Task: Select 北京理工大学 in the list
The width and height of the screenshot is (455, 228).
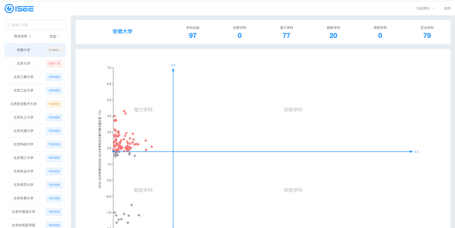Action: (x=35, y=158)
